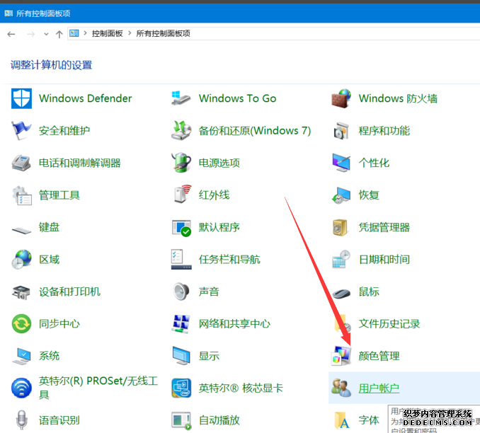Click the 电源选项 battery icon
The height and width of the screenshot is (433, 480).
(181, 163)
